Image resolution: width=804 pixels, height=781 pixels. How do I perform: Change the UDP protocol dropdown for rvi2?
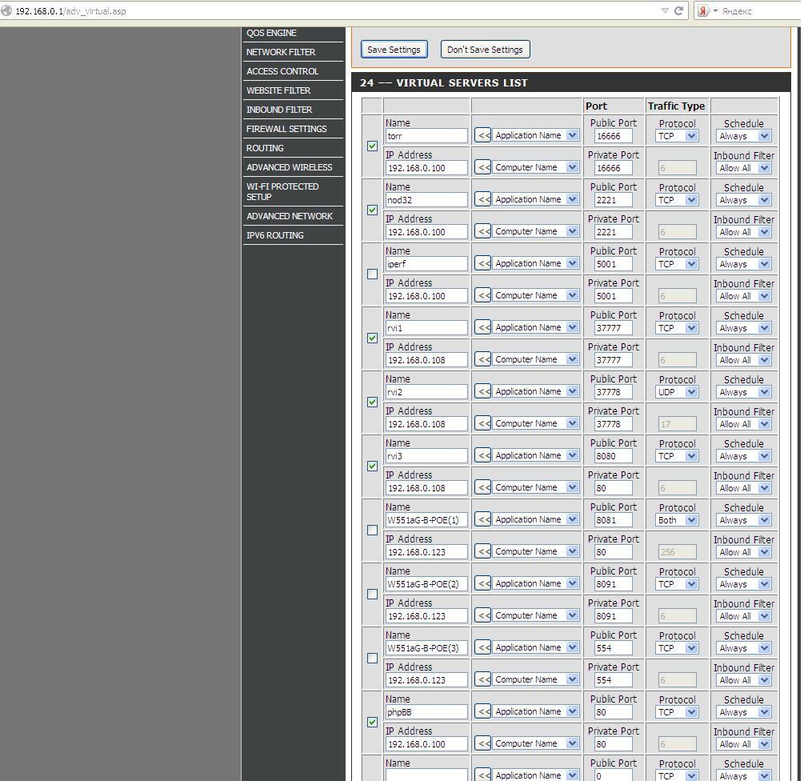pyautogui.click(x=677, y=392)
